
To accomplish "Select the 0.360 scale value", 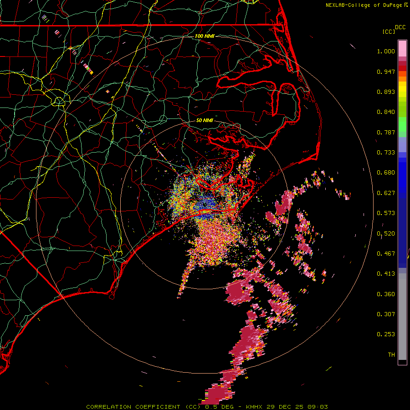I will 386,294.
